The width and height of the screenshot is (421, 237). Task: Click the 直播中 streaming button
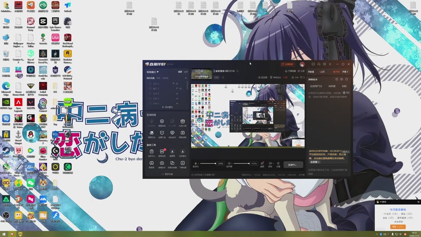pos(293,165)
